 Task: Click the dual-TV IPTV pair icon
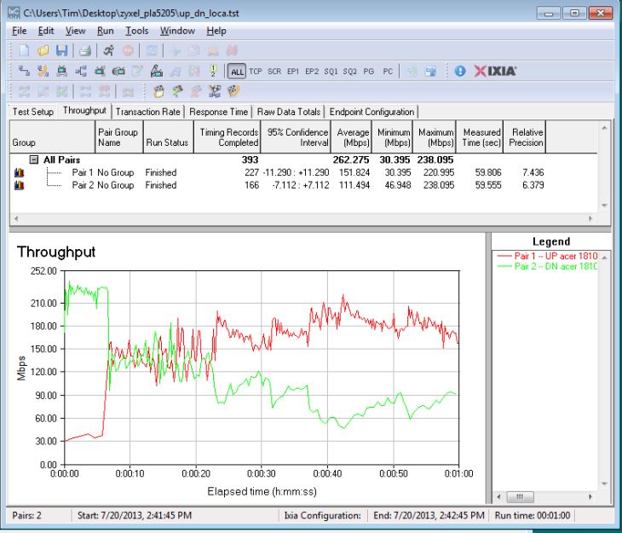pos(118,71)
